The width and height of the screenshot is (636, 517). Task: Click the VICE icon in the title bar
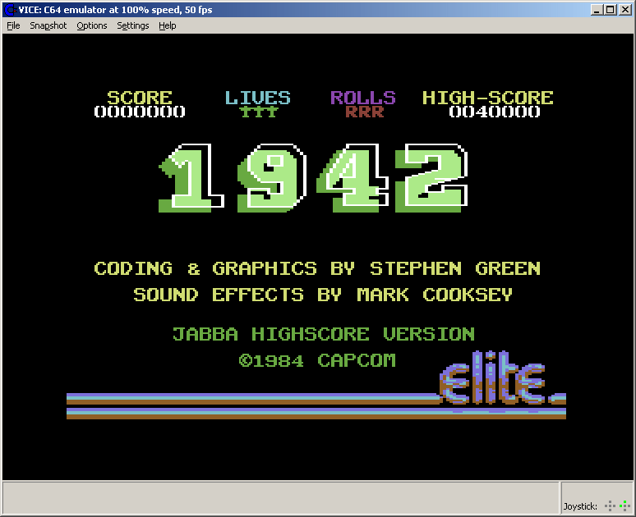(9, 9)
